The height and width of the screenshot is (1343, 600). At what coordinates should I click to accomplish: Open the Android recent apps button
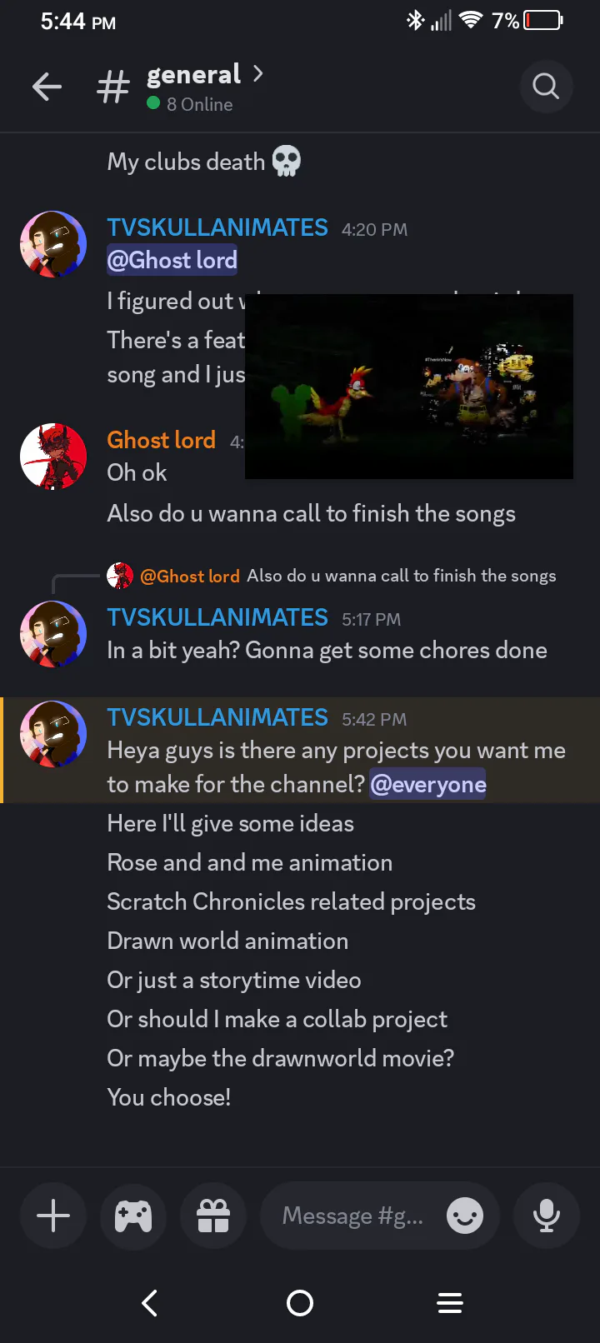click(450, 1303)
